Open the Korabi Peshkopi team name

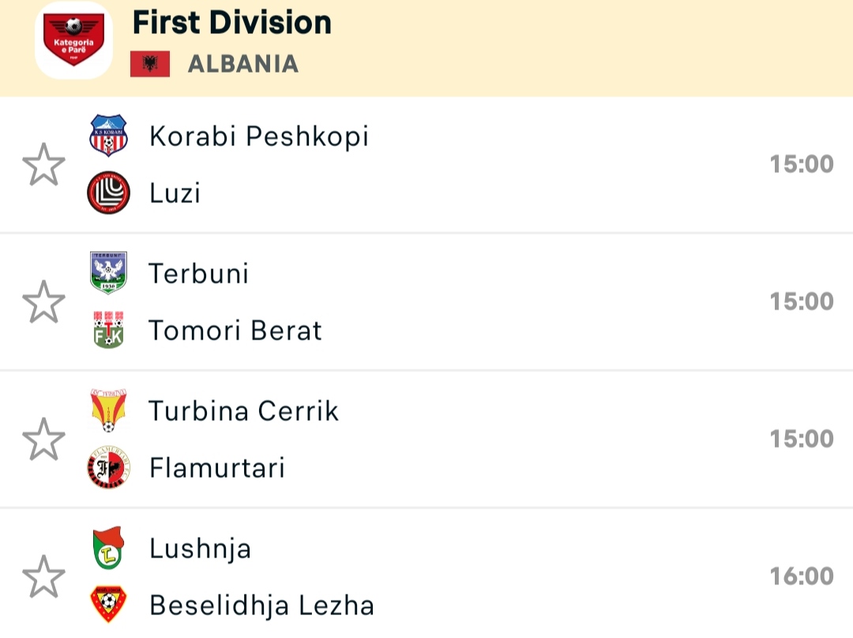point(259,137)
